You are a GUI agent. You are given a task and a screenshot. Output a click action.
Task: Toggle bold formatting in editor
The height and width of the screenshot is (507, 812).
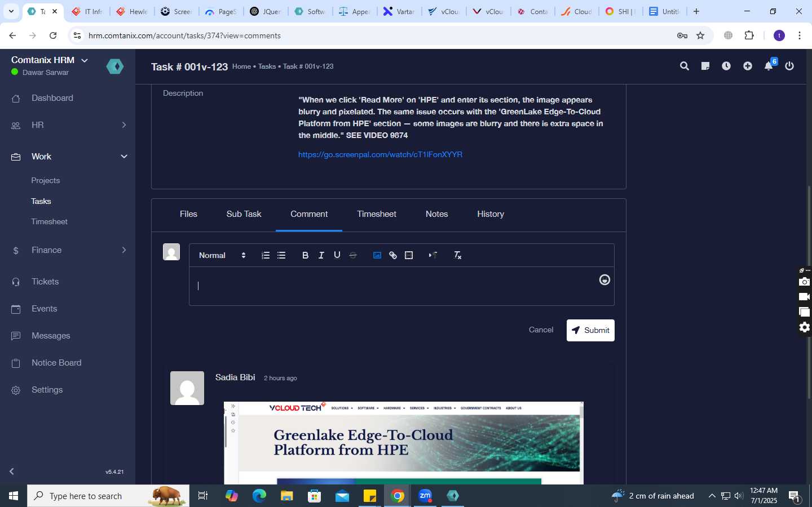pyautogui.click(x=305, y=255)
